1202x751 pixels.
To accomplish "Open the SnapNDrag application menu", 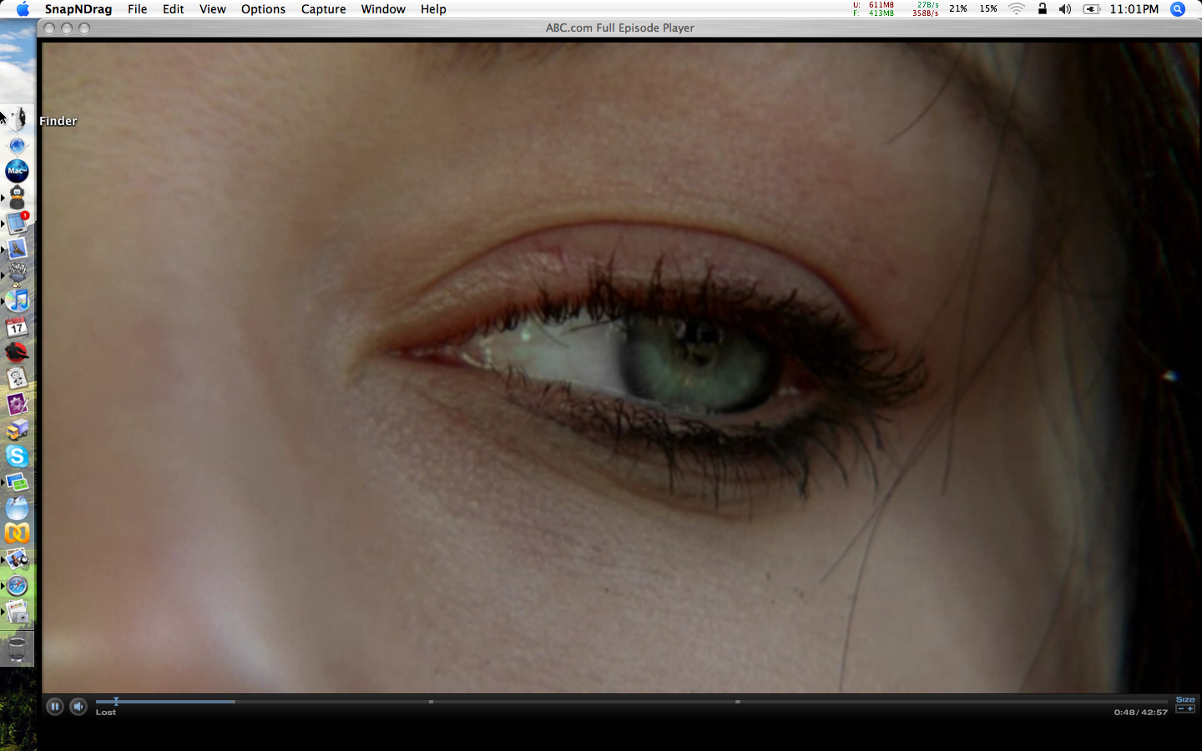I will (78, 9).
